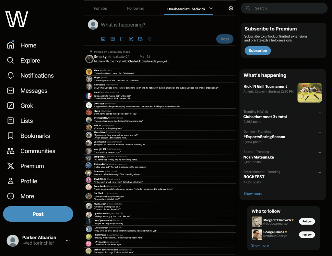Screen dimensions: 332x256
Task: Follow Margaret Chadwick
Action: (x=307, y=222)
